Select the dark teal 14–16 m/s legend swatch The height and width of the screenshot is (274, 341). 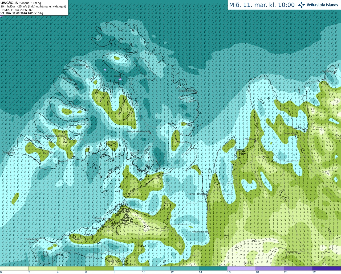[x=213, y=268]
